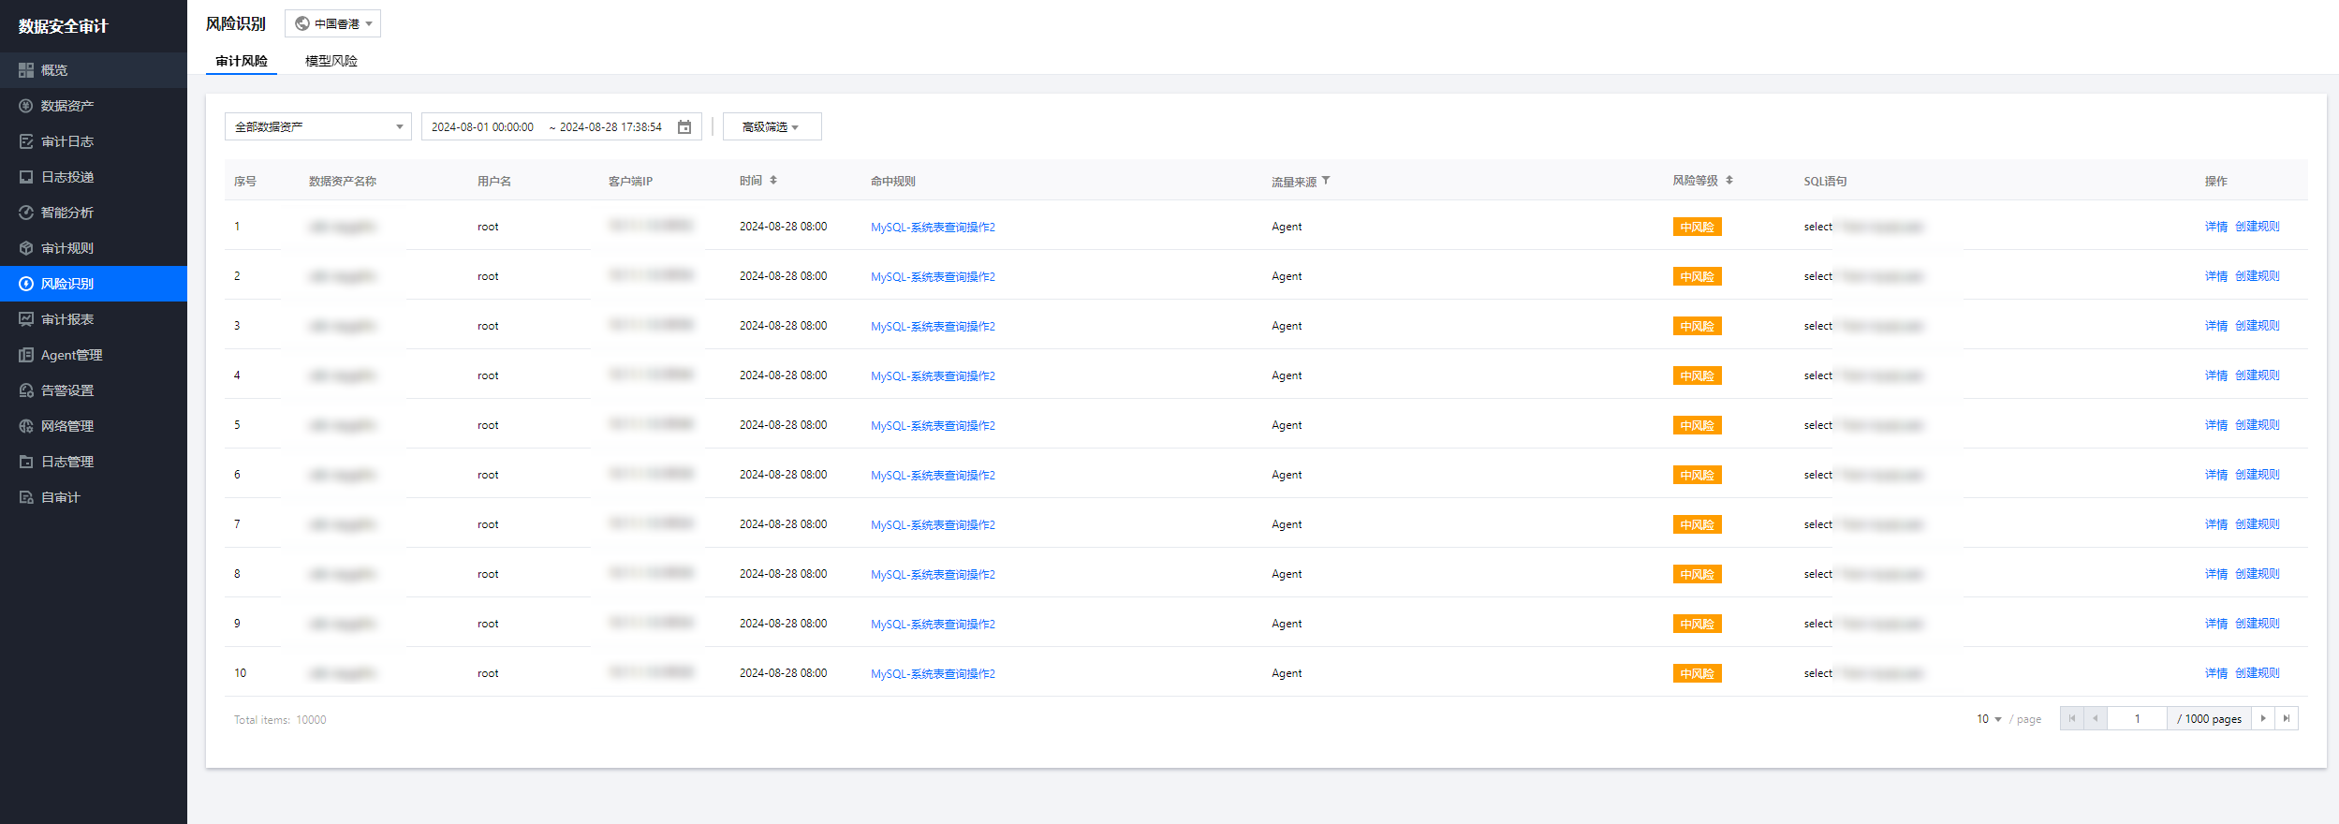Open the 中国香港 region selector

tap(333, 23)
